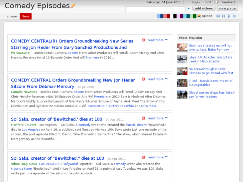The width and height of the screenshot is (243, 182).
Task: Click arrows icon after read more in Debmar-Mercury article
Action: (166, 79)
